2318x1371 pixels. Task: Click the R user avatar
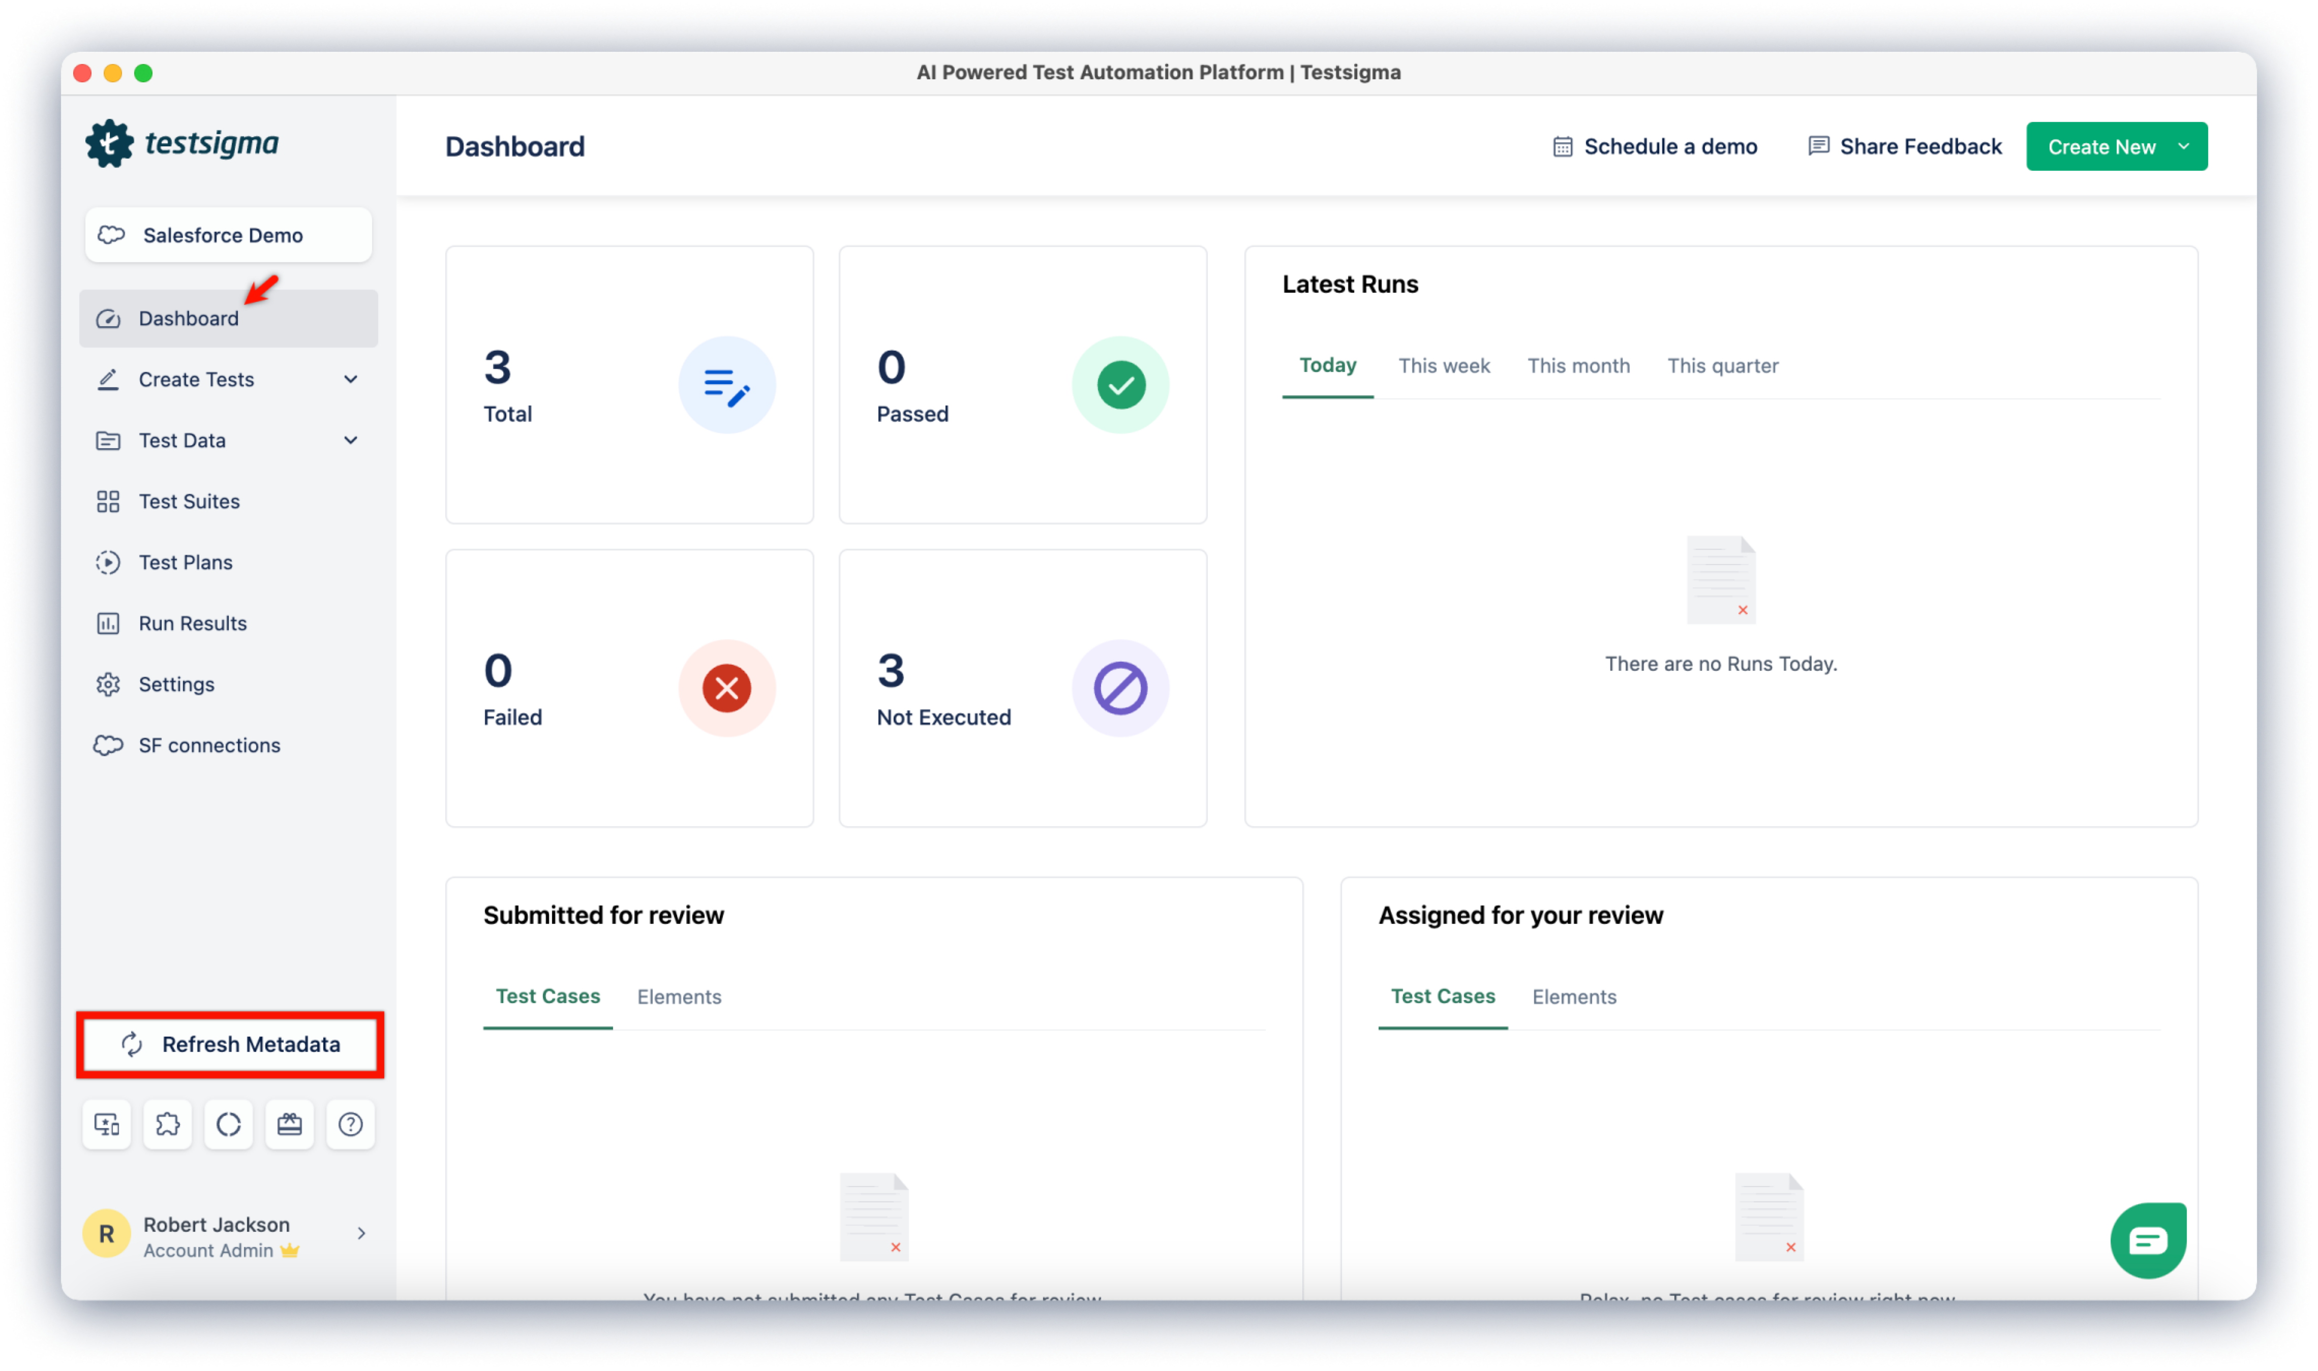pos(107,1233)
